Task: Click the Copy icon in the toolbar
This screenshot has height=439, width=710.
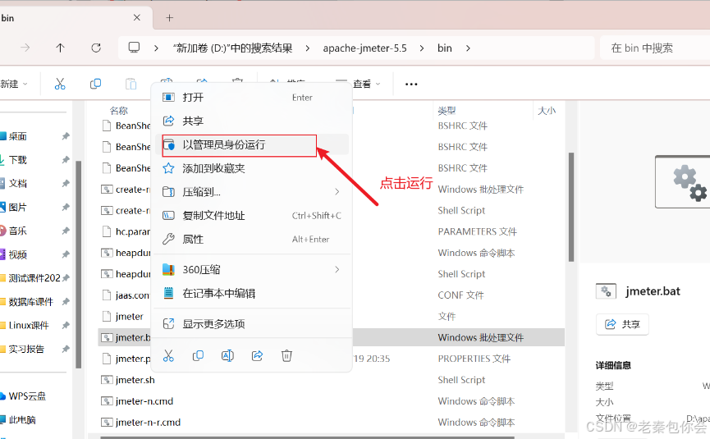Action: [95, 84]
